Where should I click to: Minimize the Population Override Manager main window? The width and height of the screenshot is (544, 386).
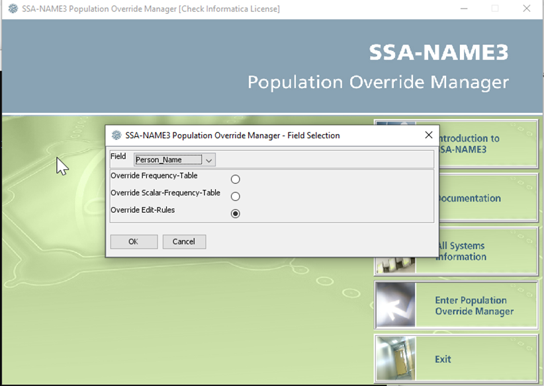[464, 9]
